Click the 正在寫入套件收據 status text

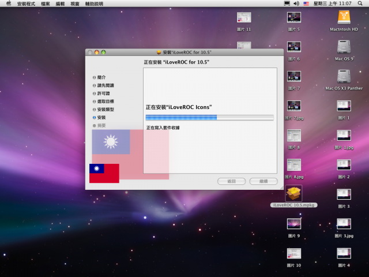click(163, 128)
